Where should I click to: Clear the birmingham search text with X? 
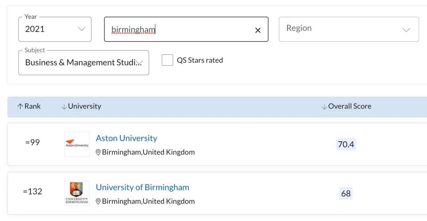[258, 30]
